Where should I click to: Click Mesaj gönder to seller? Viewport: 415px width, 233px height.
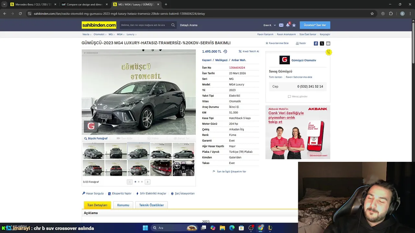pyautogui.click(x=298, y=96)
